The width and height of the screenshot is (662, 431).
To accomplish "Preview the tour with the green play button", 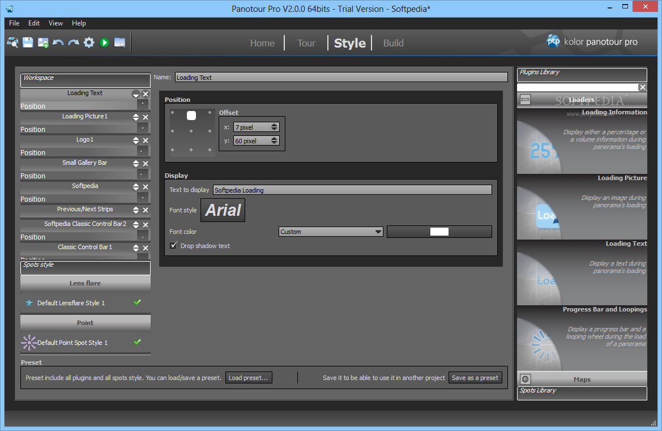I will click(x=104, y=42).
